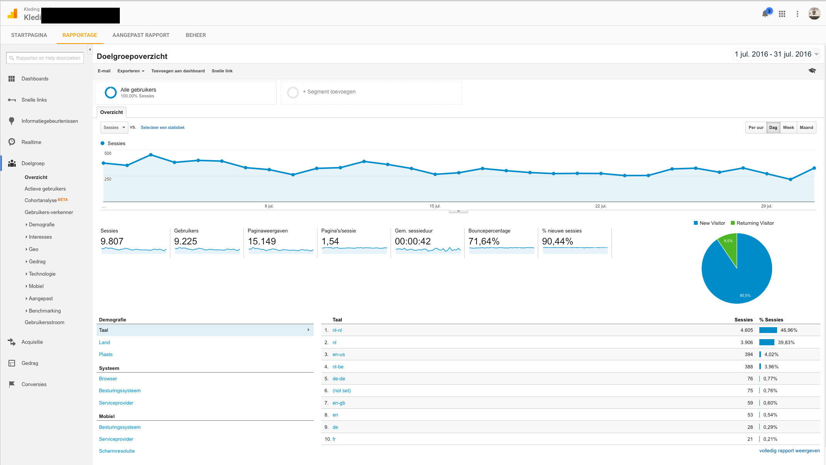
Task: Select the Maand granularity button
Action: coord(806,127)
